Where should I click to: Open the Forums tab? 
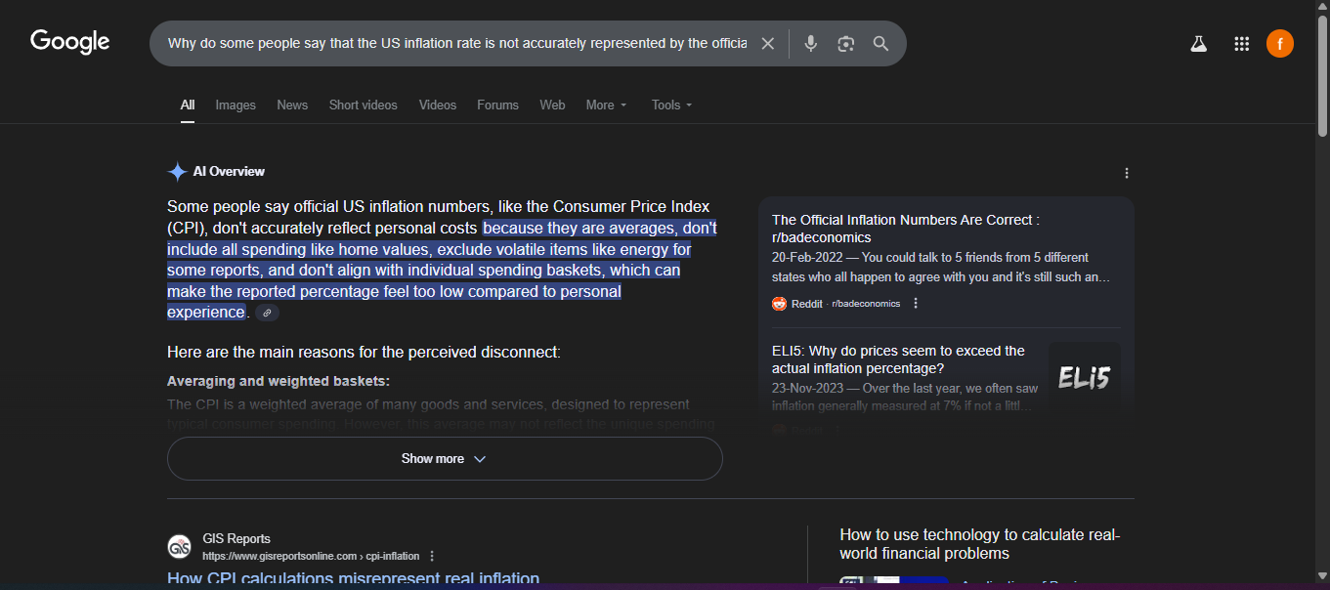click(498, 105)
